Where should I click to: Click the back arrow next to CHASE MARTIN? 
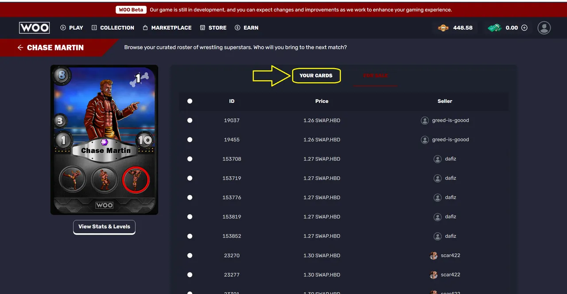tap(20, 47)
